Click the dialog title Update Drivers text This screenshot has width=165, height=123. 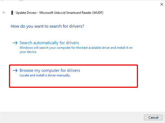pyautogui.click(x=60, y=13)
